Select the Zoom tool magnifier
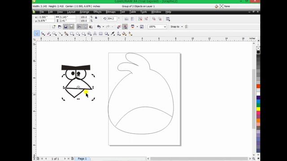287x161 pixels. click(x=54, y=34)
